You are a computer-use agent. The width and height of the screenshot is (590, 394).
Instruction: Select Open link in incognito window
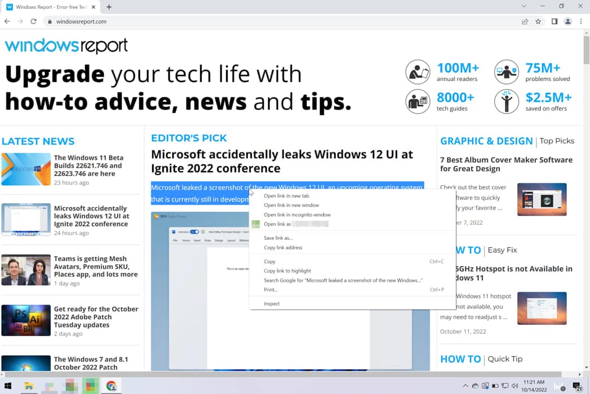[x=353, y=214]
